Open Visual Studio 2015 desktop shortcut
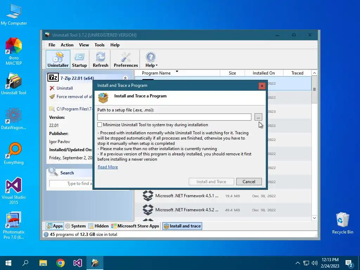360x270 pixels. [14, 191]
